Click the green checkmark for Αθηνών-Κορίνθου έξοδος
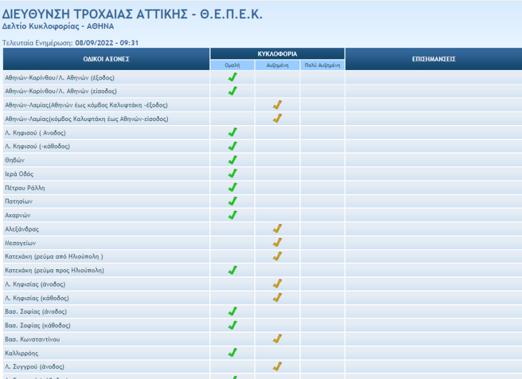This screenshot has height=379, width=522. coord(233,77)
